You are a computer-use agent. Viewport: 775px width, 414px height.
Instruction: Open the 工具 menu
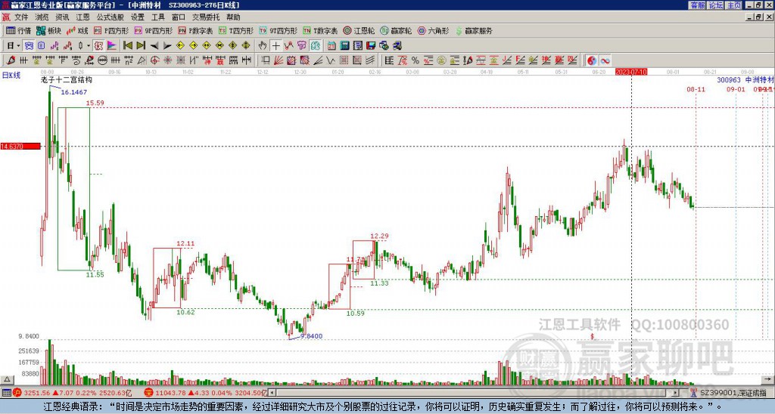(x=158, y=17)
